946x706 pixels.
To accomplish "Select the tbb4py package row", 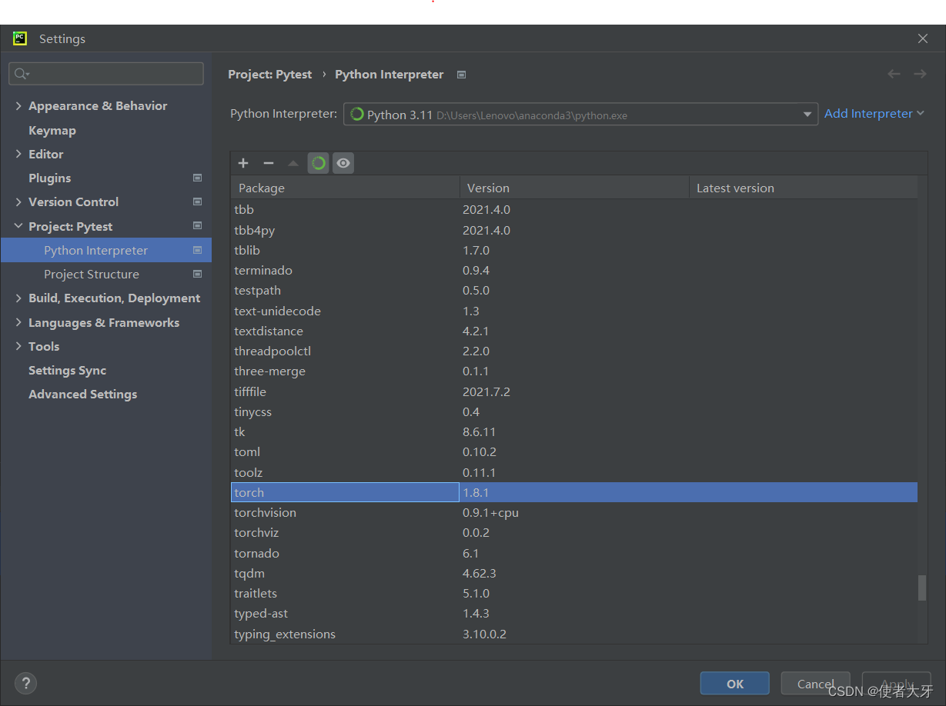I will (574, 230).
